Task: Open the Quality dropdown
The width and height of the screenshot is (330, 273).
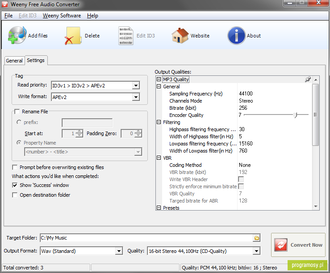Action: [x=256, y=251]
